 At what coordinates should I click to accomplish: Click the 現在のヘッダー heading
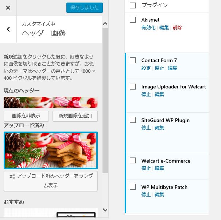[x=22, y=91]
